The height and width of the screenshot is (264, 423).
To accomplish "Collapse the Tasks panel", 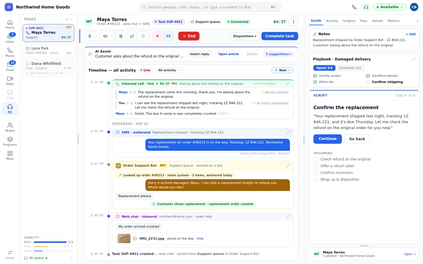I will point(71,19).
